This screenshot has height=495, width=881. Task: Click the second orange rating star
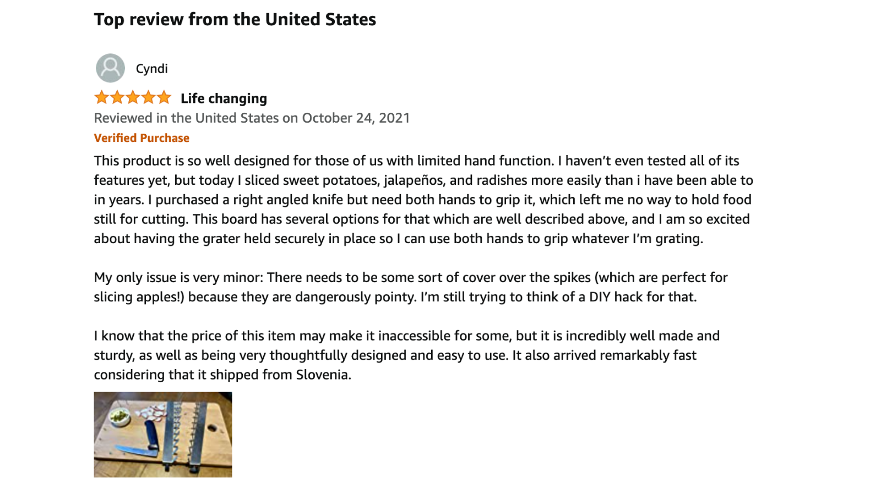pos(117,98)
